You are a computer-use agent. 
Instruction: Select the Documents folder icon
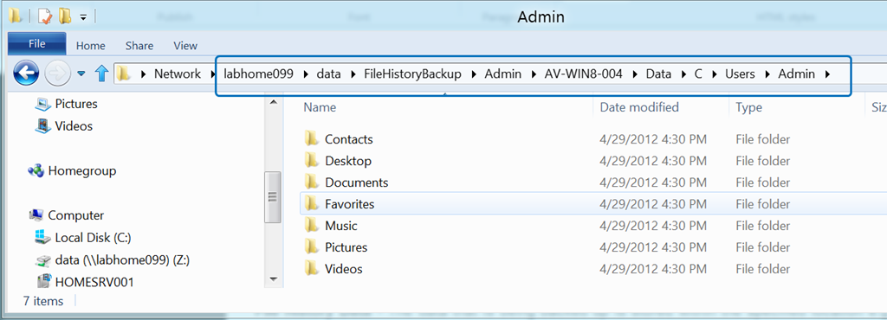(311, 182)
